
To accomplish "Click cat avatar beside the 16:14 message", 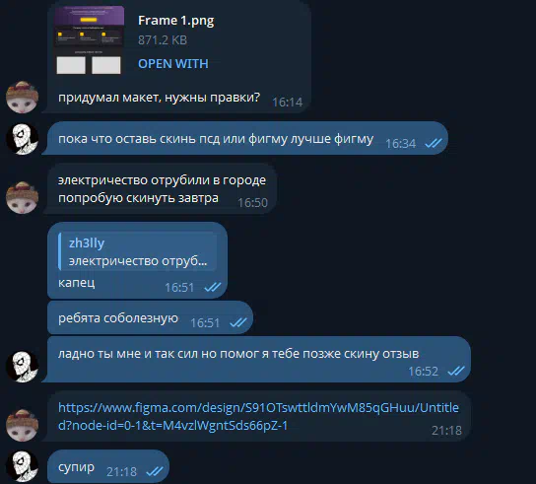I will click(23, 98).
